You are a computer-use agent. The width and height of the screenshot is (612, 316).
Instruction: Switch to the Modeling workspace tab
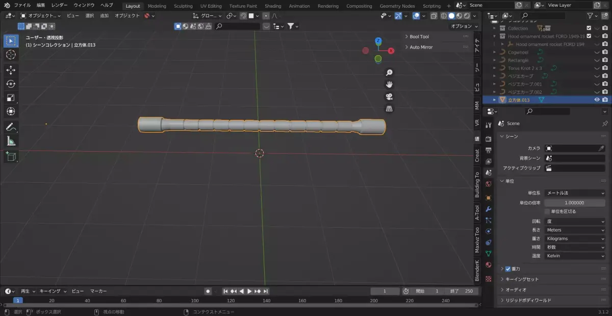(157, 6)
